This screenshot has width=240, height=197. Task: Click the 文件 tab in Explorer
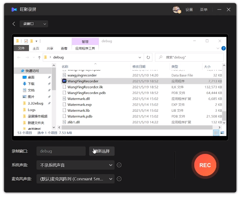[x=21, y=48]
